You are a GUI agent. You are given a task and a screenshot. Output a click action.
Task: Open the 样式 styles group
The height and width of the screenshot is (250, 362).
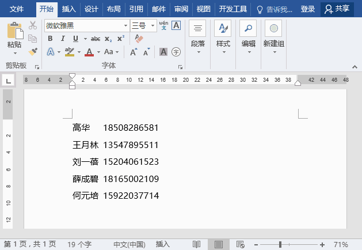tap(223, 37)
